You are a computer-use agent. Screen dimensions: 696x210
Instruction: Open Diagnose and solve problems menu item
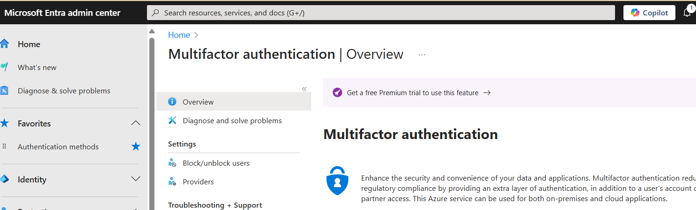[234, 120]
